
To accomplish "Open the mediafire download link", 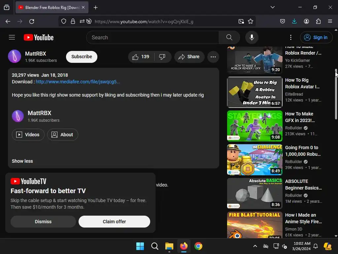I will (78, 82).
